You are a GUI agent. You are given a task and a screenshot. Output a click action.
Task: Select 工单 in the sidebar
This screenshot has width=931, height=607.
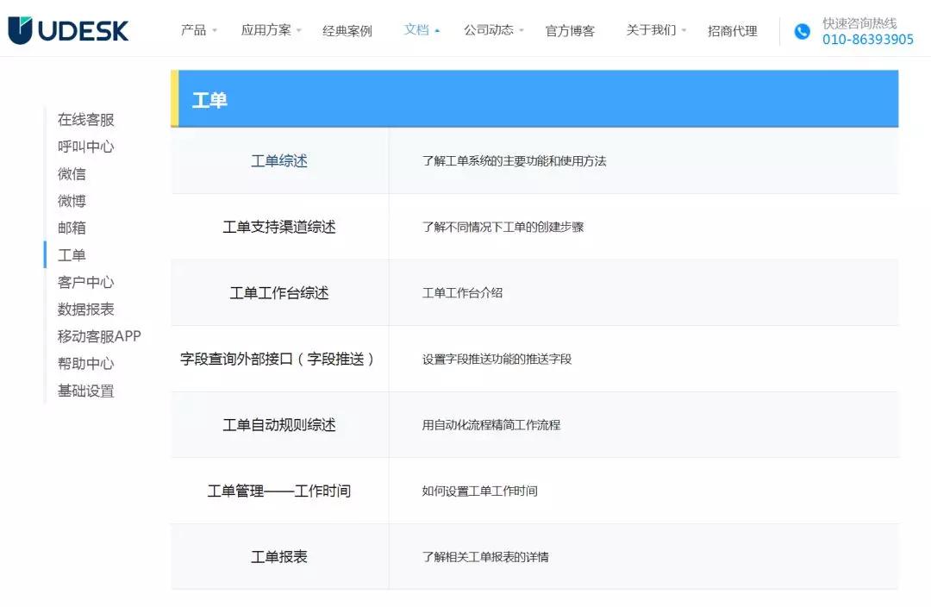click(72, 255)
